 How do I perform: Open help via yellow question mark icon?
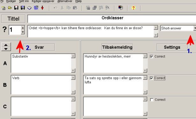(x=134, y=8)
